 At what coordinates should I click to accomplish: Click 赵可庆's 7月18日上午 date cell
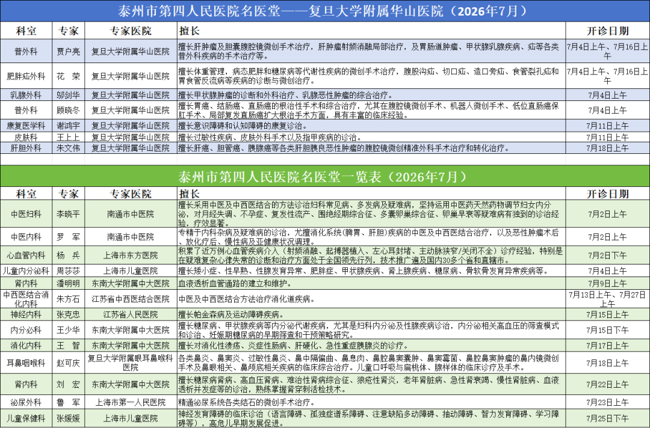[607, 363]
